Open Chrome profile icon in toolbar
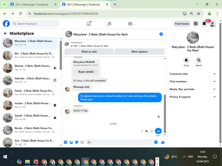Viewport: 222px width, 166px height. [x=209, y=14]
